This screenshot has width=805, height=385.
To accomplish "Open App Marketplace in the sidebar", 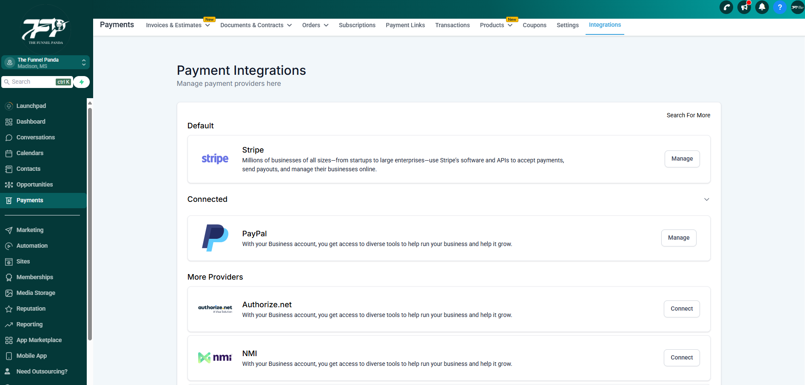I will pos(39,340).
